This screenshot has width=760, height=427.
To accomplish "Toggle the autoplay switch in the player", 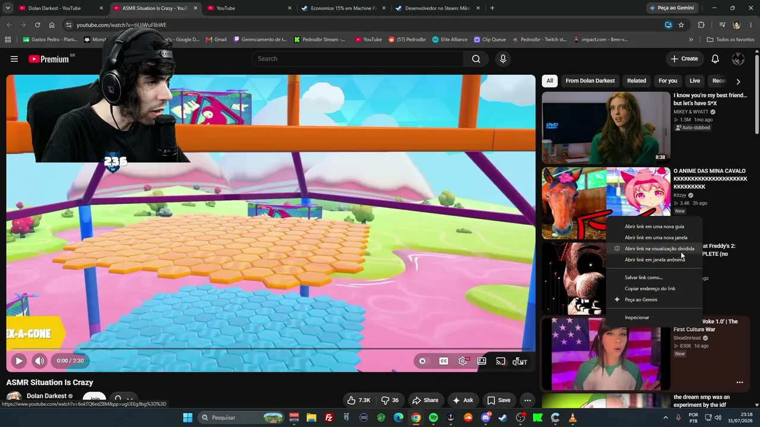I will click(422, 361).
